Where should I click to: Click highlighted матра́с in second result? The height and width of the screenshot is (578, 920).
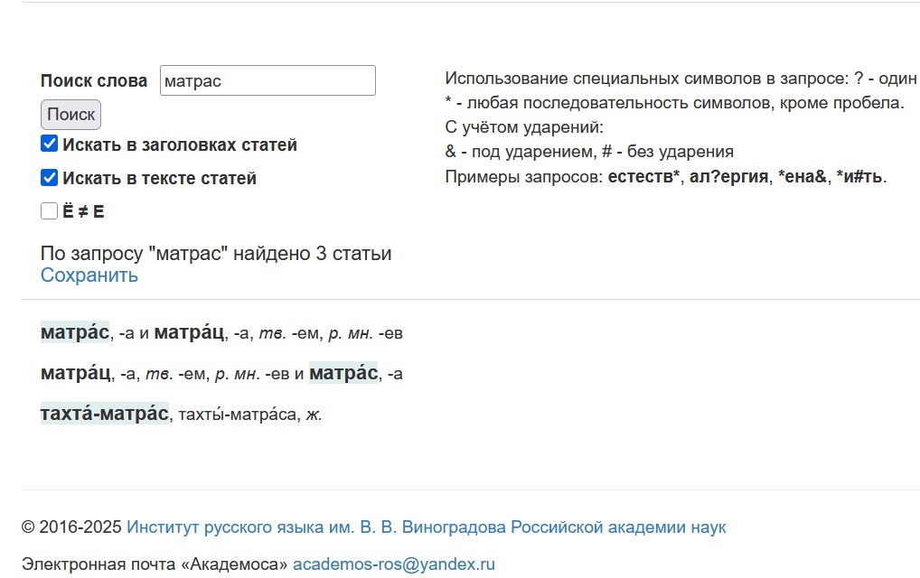click(x=343, y=373)
